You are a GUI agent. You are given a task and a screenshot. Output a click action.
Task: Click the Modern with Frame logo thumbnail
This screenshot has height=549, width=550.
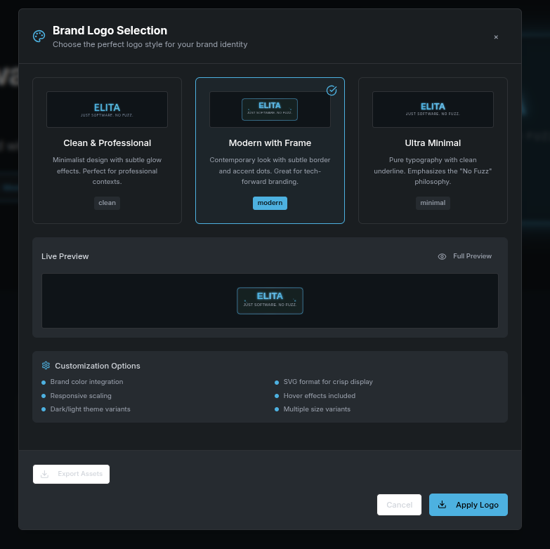(270, 110)
